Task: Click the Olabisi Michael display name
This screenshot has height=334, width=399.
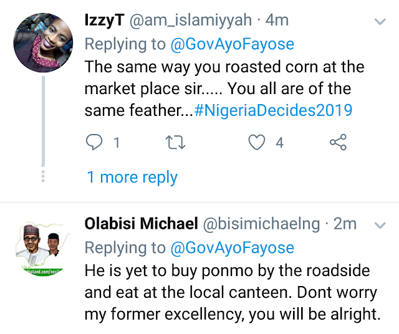Action: coord(141,223)
